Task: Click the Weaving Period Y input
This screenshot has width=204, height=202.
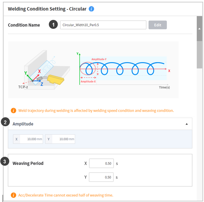Action: pos(101,177)
